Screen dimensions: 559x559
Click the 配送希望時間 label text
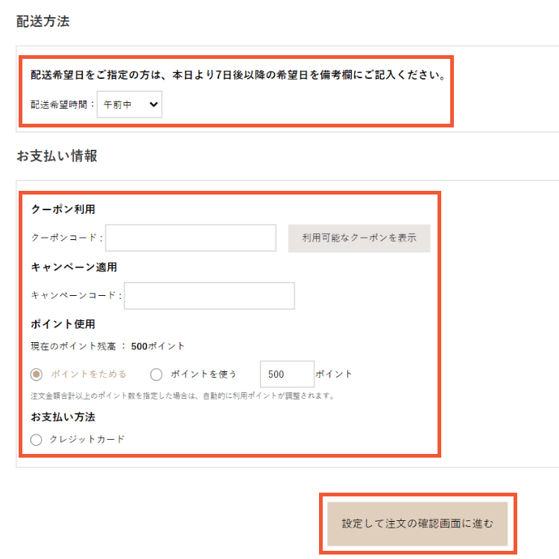(x=63, y=105)
